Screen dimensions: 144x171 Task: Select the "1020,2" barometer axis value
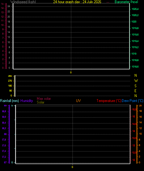tap(135, 15)
